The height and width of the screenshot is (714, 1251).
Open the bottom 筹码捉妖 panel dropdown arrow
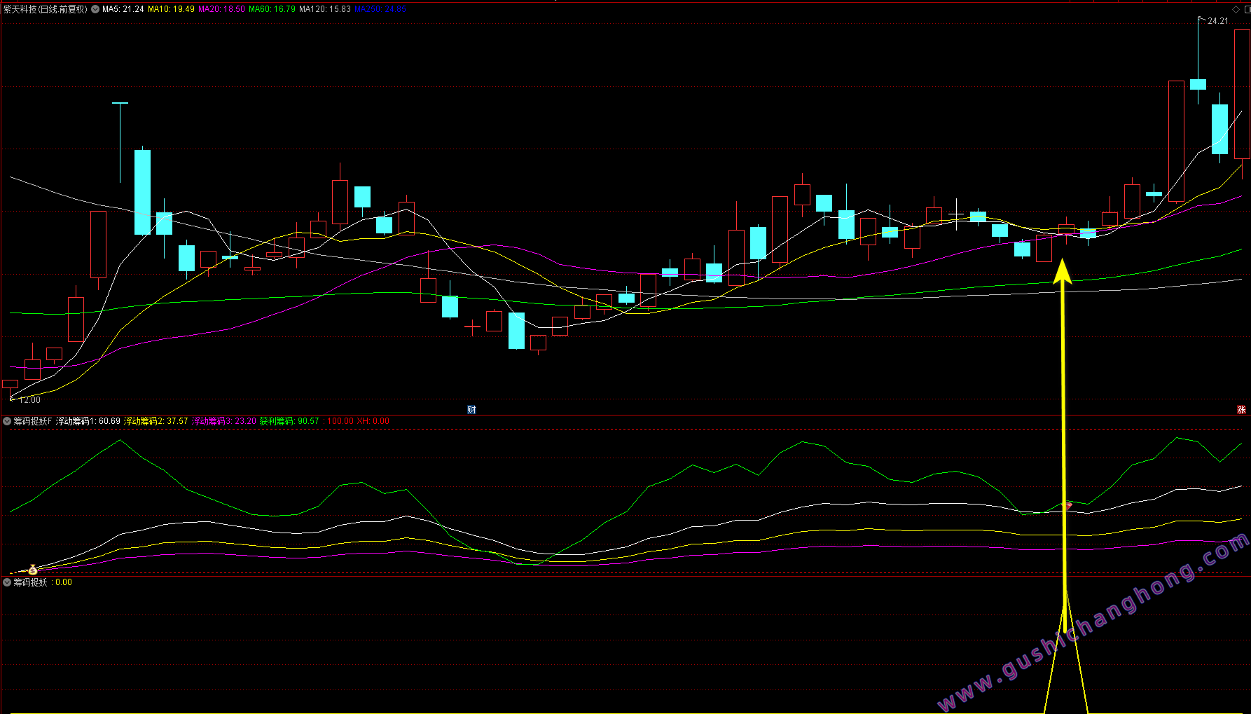[7, 582]
